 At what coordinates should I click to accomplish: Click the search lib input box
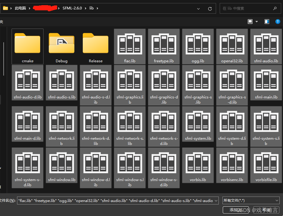click(x=250, y=8)
